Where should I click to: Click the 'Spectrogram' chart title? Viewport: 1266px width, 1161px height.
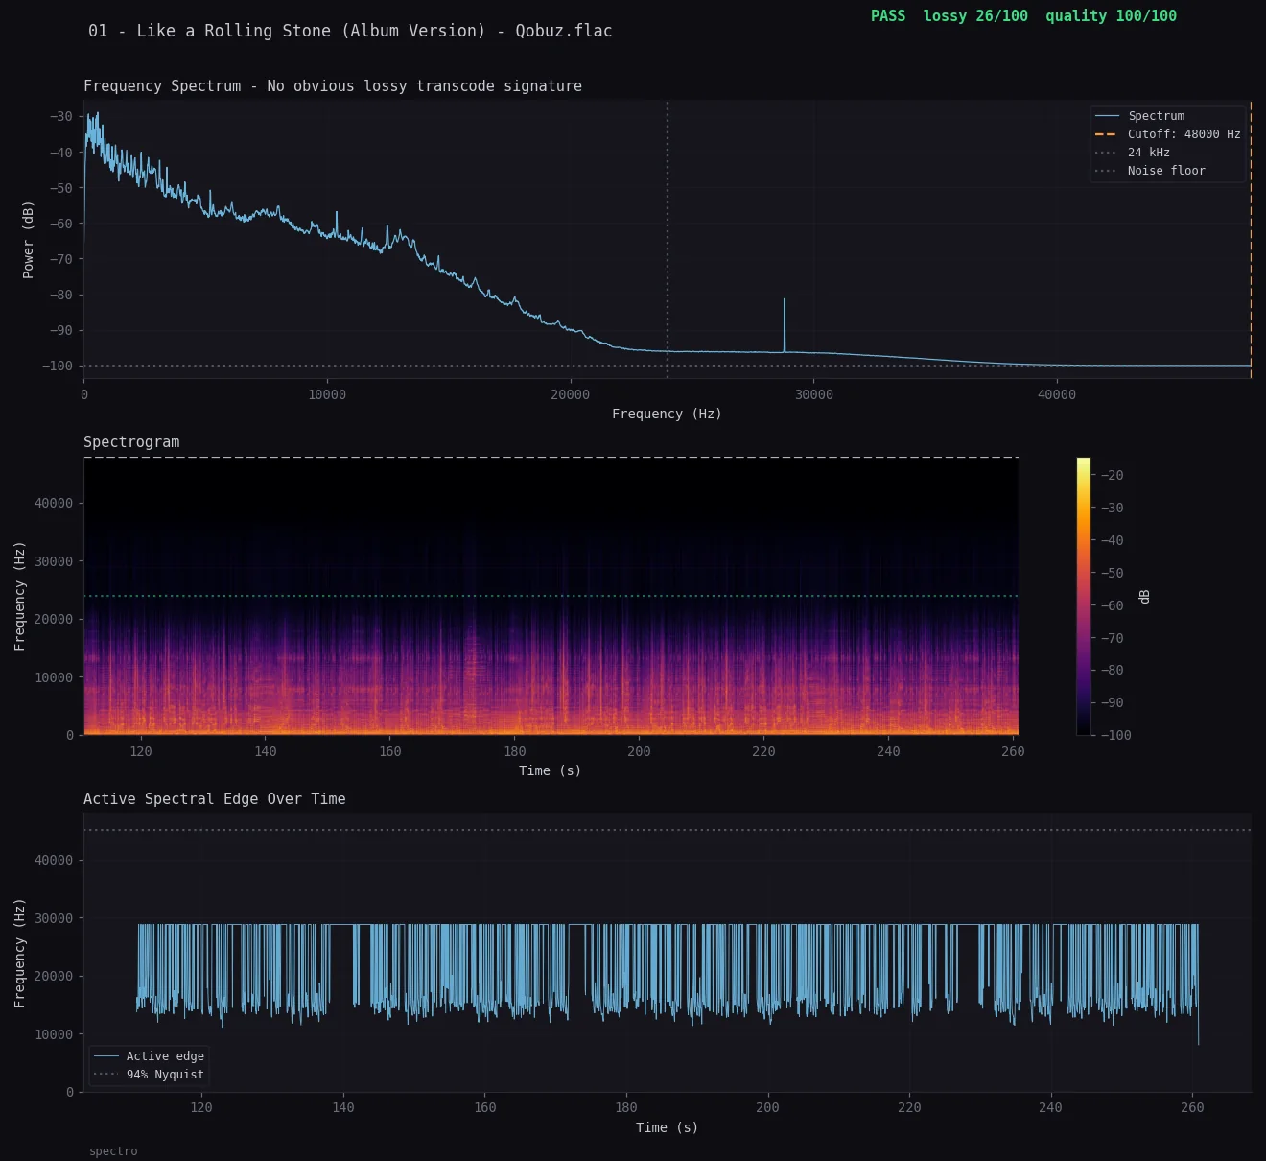[x=131, y=441]
